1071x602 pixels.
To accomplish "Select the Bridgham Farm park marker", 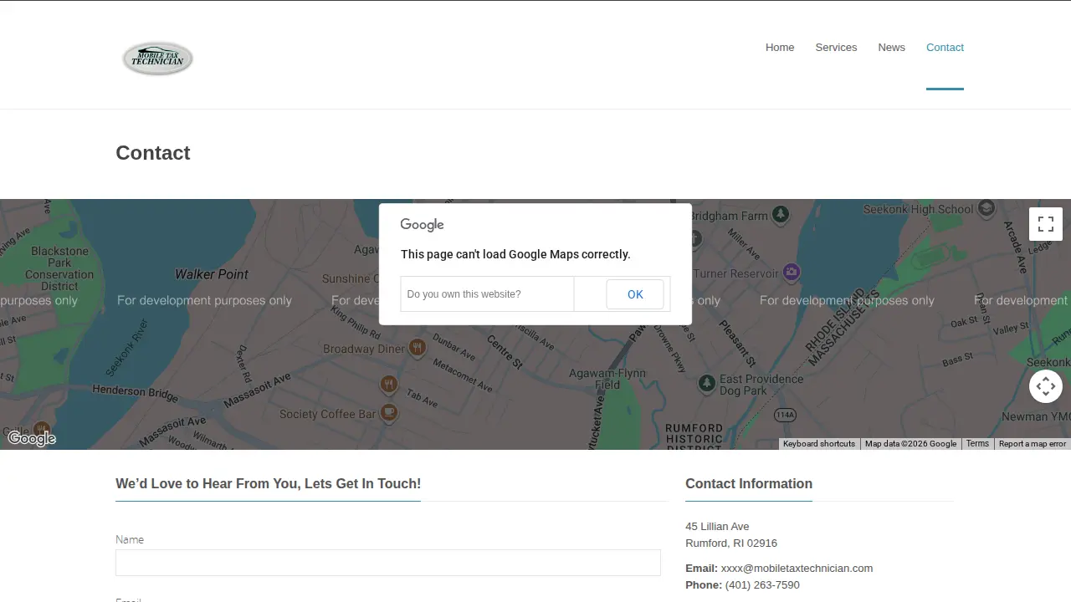I will coord(781,215).
